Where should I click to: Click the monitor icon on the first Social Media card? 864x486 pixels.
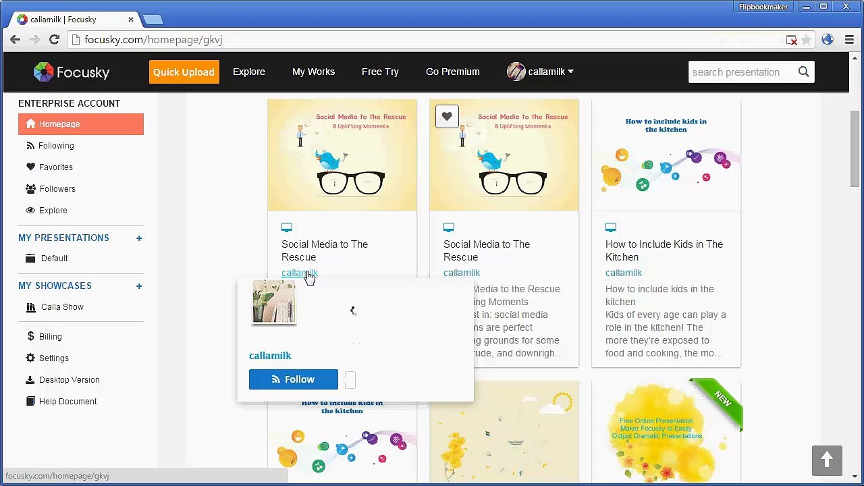tap(287, 227)
